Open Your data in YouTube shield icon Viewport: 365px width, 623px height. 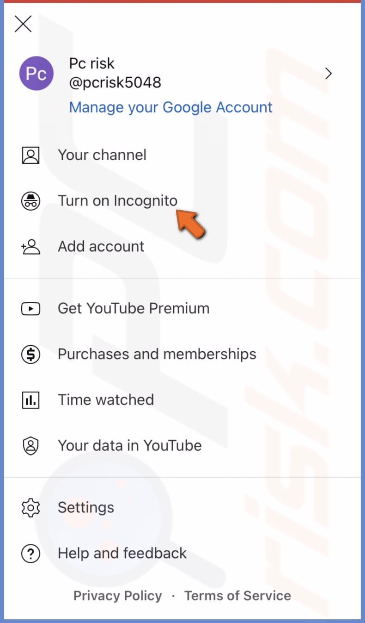pos(30,446)
